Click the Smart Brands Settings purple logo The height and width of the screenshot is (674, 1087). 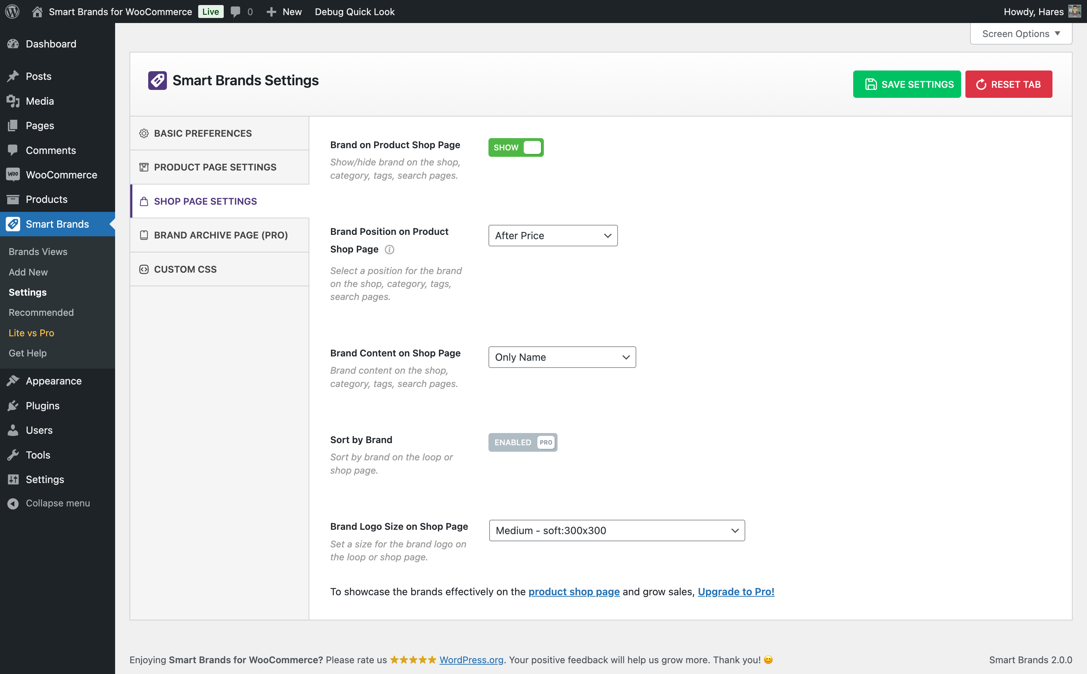click(157, 81)
